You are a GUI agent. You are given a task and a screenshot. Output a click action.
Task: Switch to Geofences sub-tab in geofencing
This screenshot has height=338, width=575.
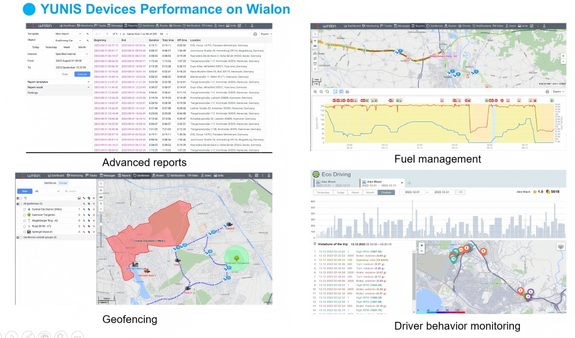50,183
